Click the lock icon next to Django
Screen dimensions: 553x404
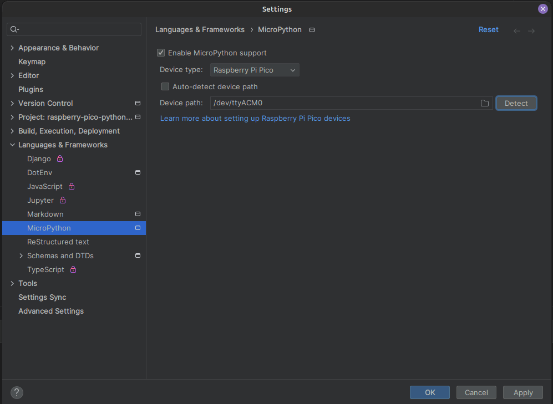pos(60,158)
